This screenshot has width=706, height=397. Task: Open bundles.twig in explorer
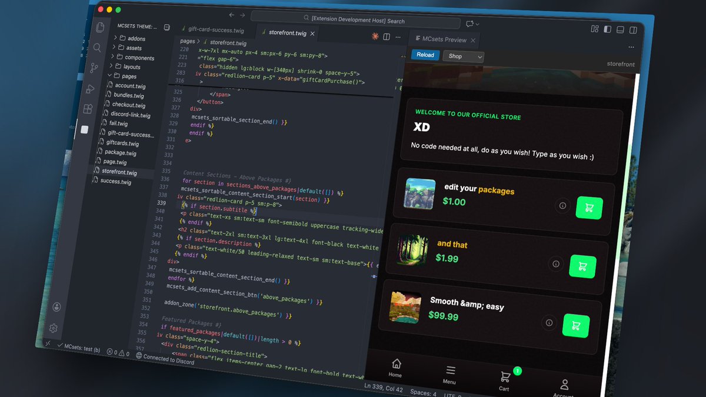coord(127,95)
